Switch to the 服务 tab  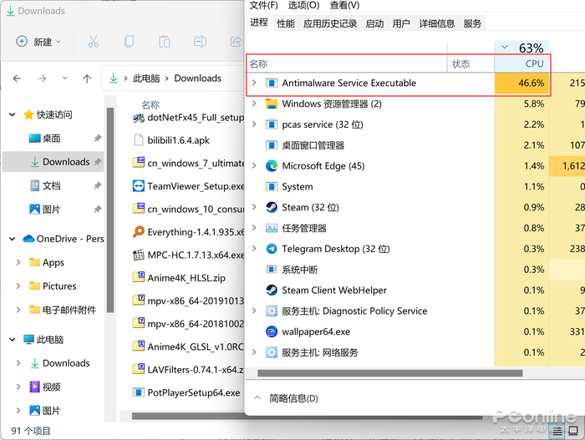click(x=472, y=23)
